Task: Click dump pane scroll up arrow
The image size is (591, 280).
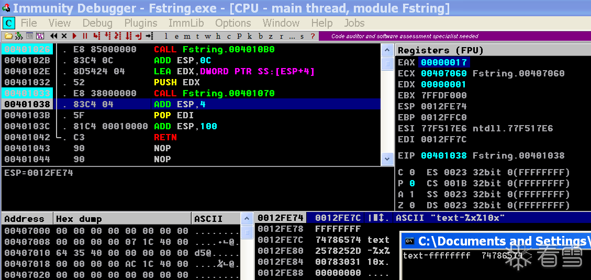Action: pos(247,219)
